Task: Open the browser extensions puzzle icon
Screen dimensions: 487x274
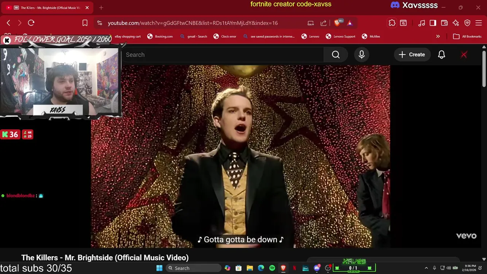Action: coord(392,23)
